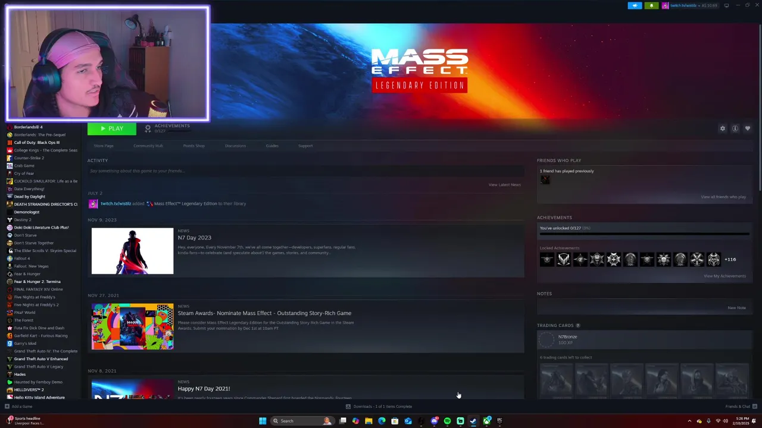Select Borderlands 4 in library

28,127
